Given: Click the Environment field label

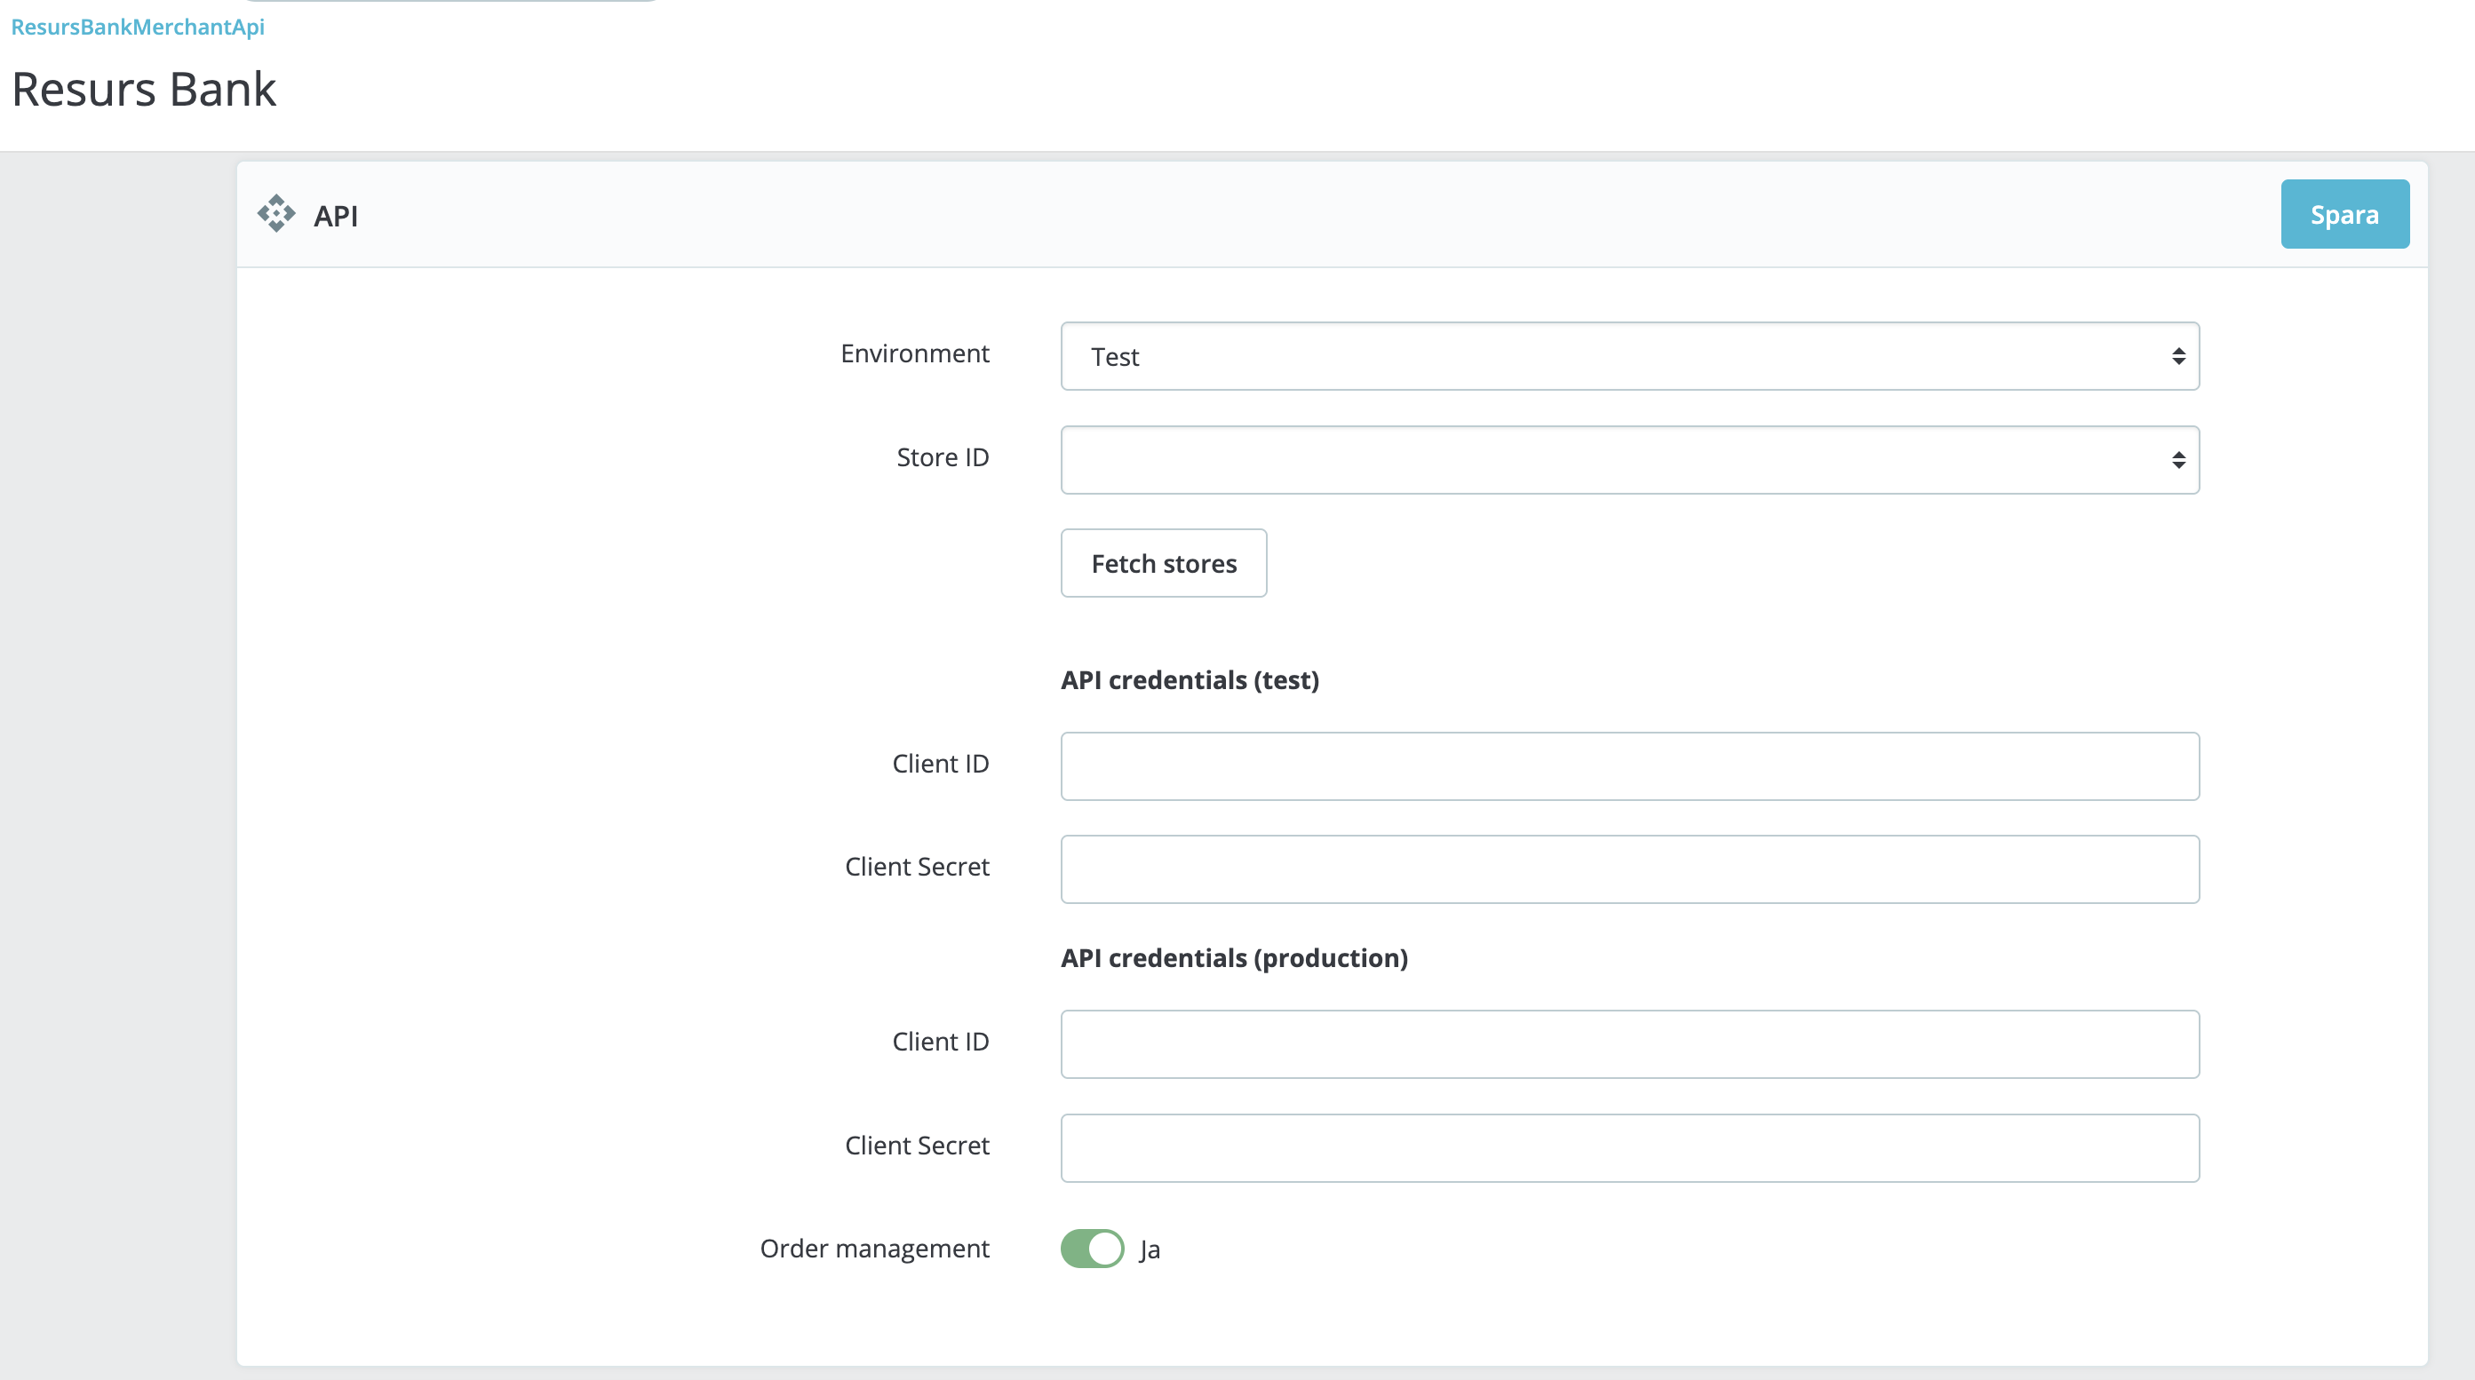Looking at the screenshot, I should tap(915, 353).
